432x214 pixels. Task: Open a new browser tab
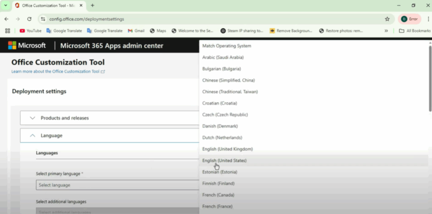coord(92,5)
